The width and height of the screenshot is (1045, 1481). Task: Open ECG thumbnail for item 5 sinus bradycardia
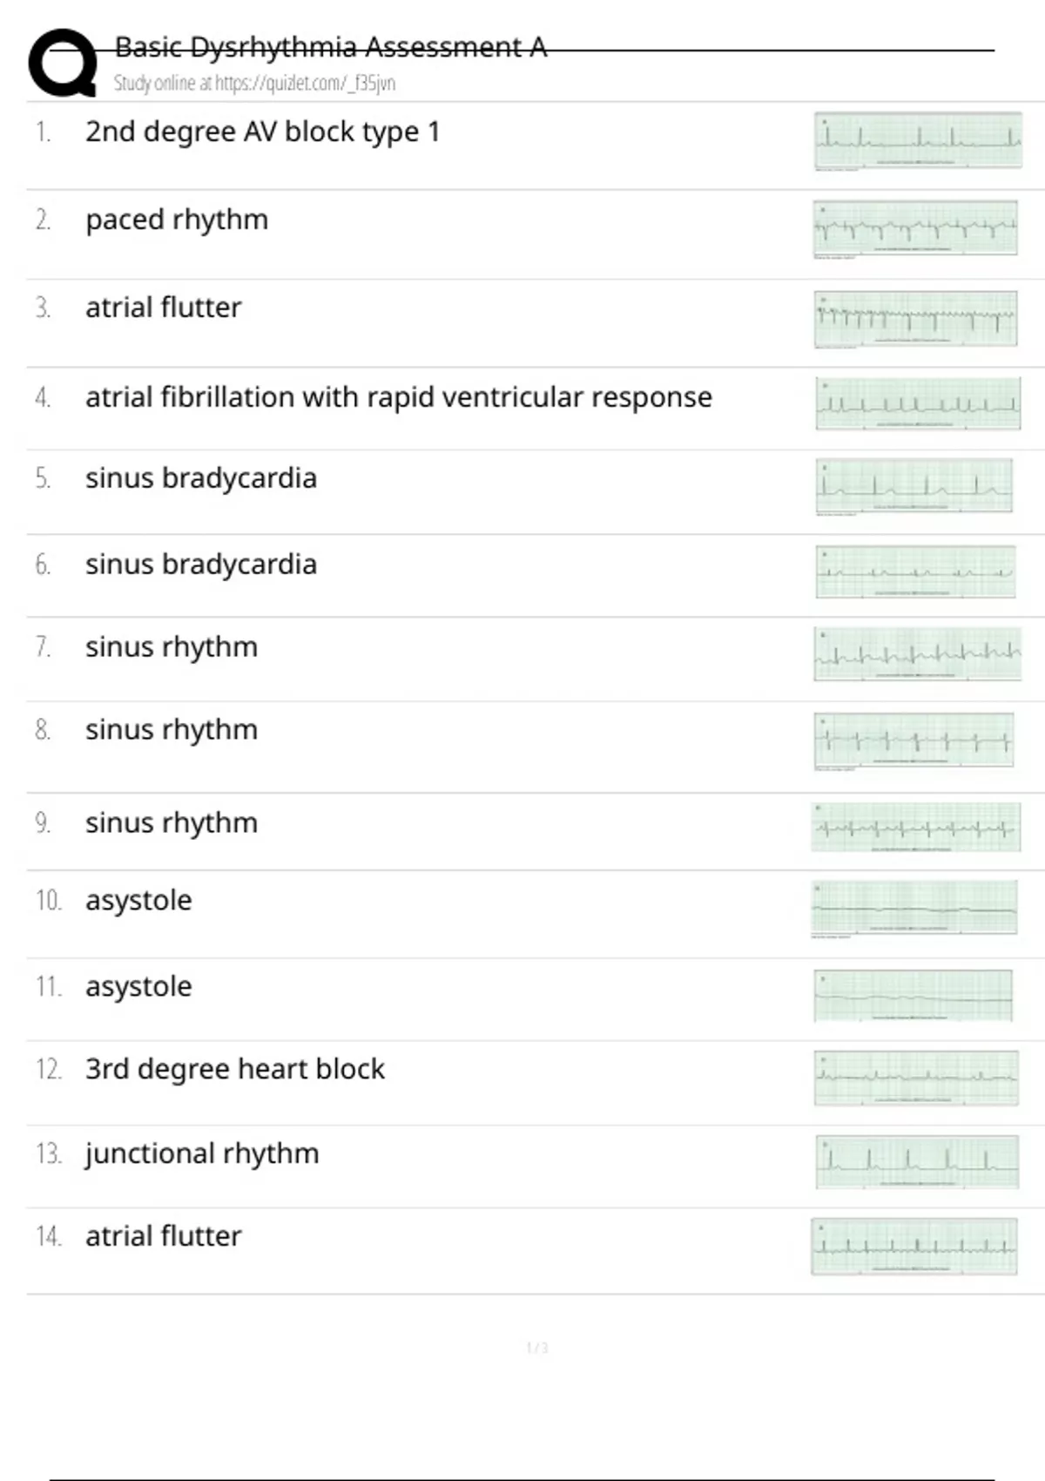point(914,486)
